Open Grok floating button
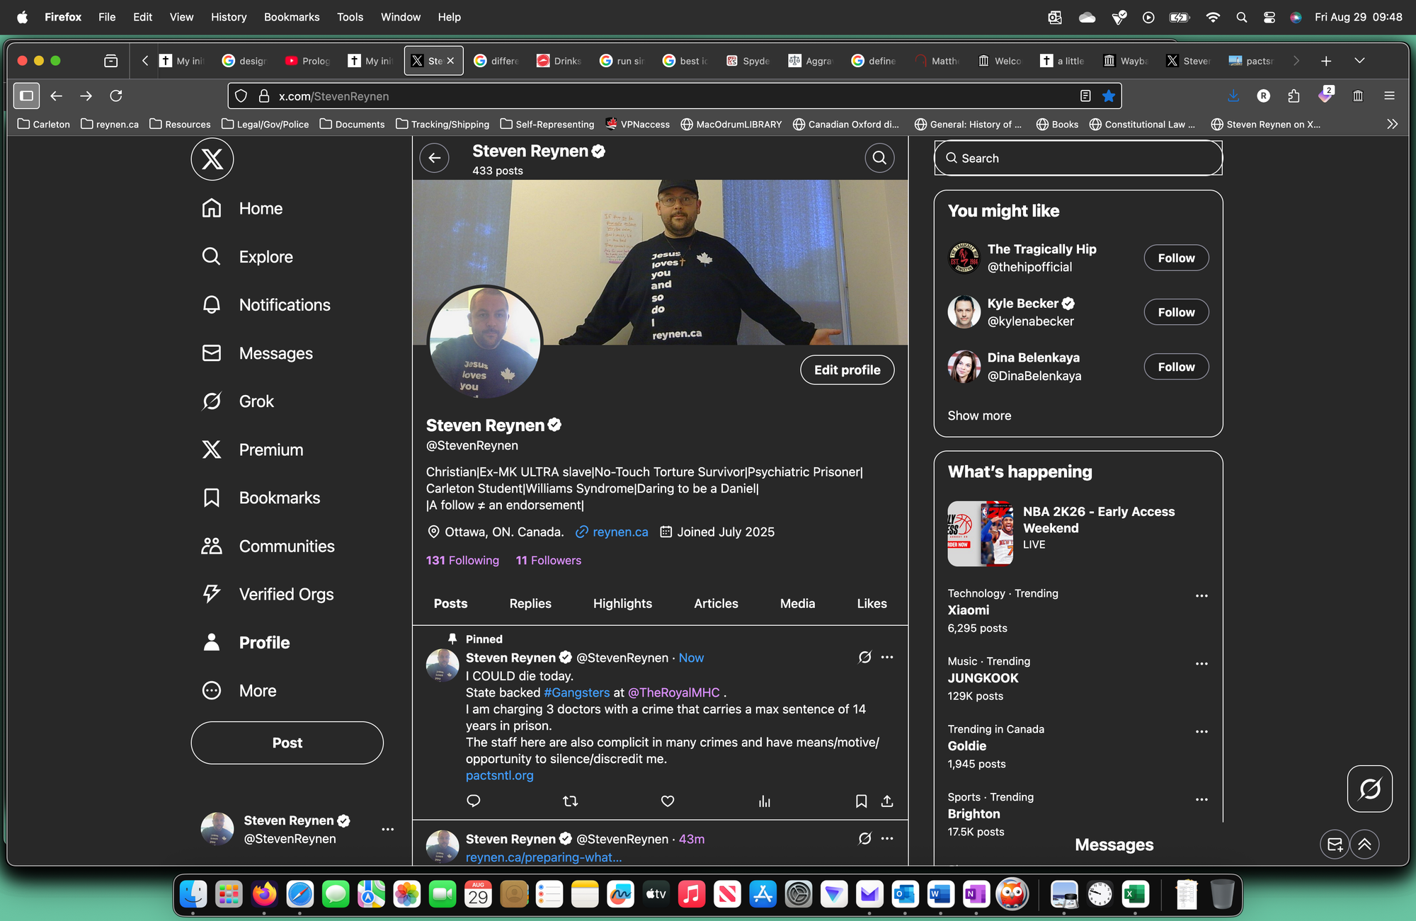The image size is (1416, 921). click(1369, 788)
